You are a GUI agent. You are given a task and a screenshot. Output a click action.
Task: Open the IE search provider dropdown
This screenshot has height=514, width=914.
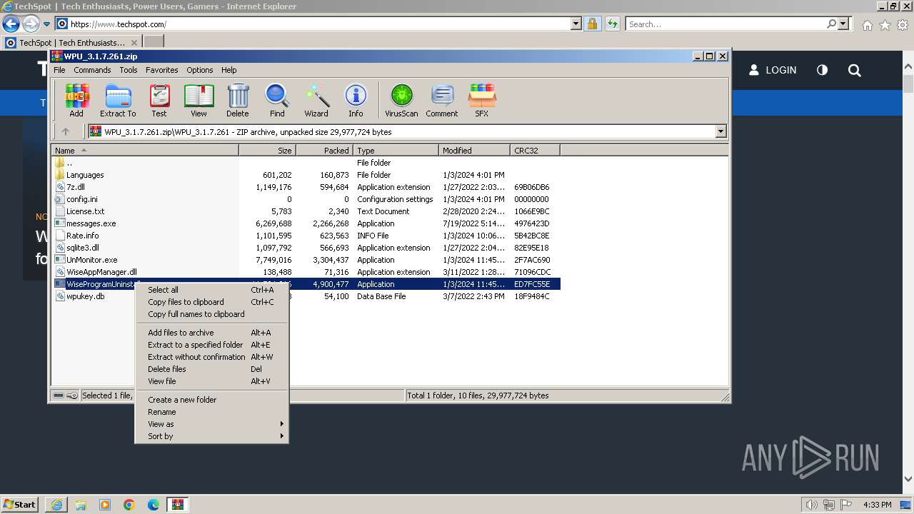click(843, 24)
